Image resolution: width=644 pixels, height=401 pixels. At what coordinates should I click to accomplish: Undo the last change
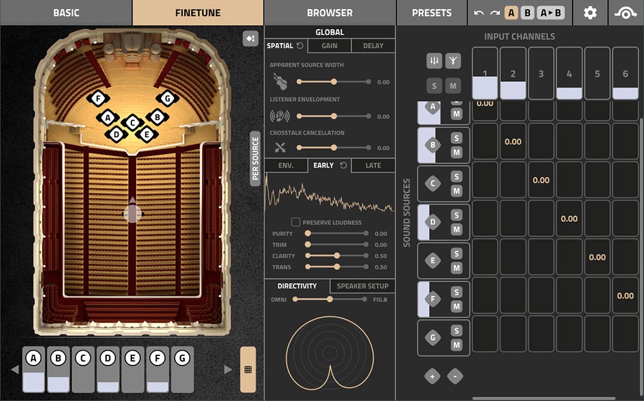coord(478,13)
